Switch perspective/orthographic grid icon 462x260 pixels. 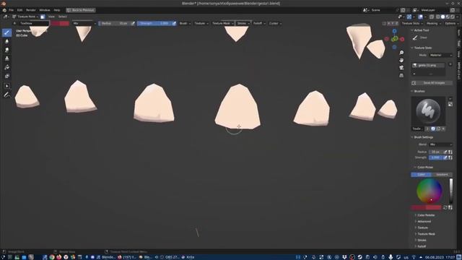click(x=401, y=75)
